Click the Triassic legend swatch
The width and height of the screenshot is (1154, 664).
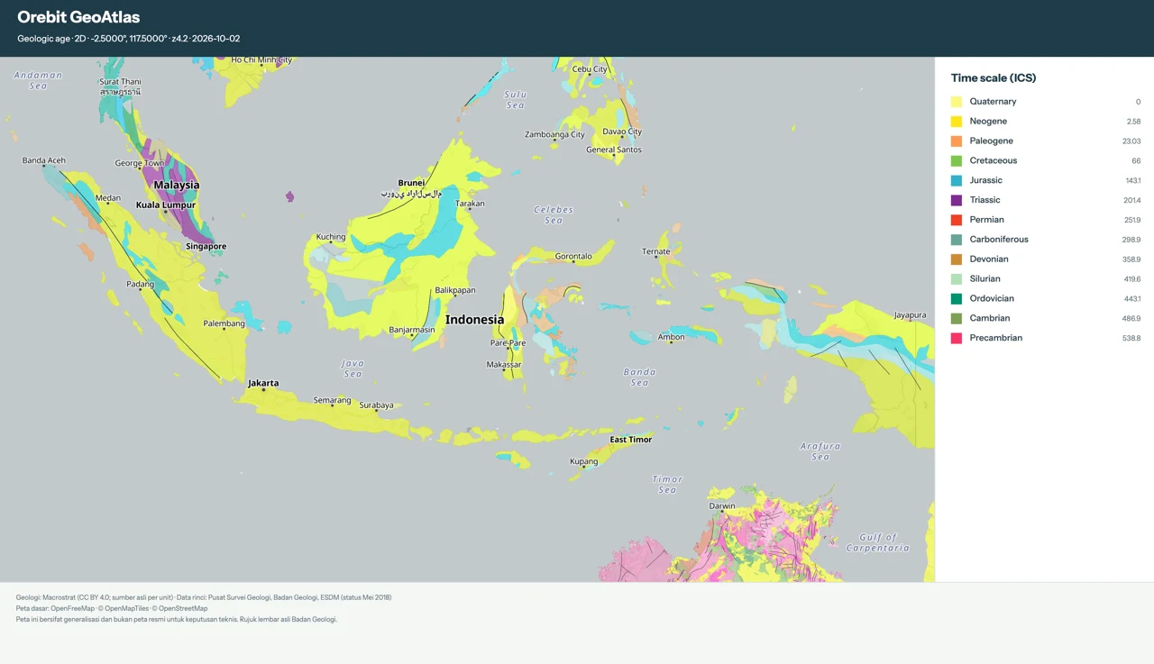click(x=957, y=200)
